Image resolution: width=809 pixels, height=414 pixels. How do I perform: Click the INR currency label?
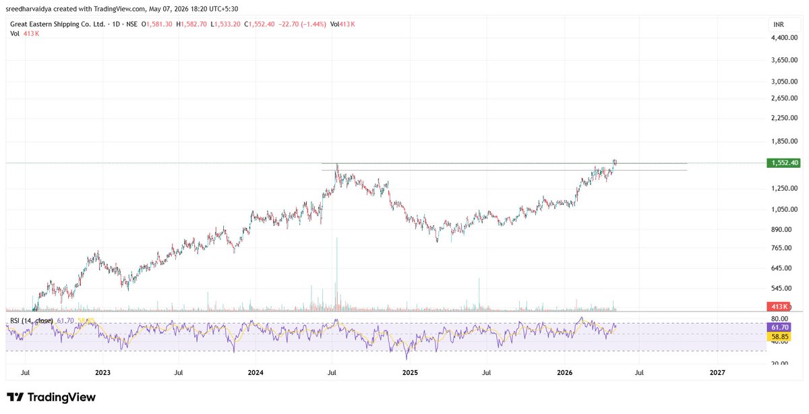[x=779, y=24]
